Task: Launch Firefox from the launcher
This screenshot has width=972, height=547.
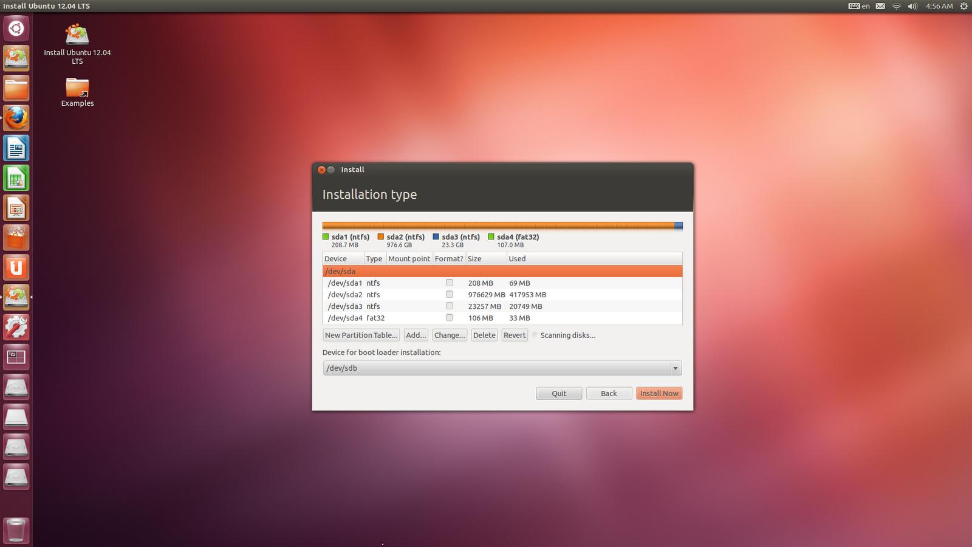Action: [16, 118]
